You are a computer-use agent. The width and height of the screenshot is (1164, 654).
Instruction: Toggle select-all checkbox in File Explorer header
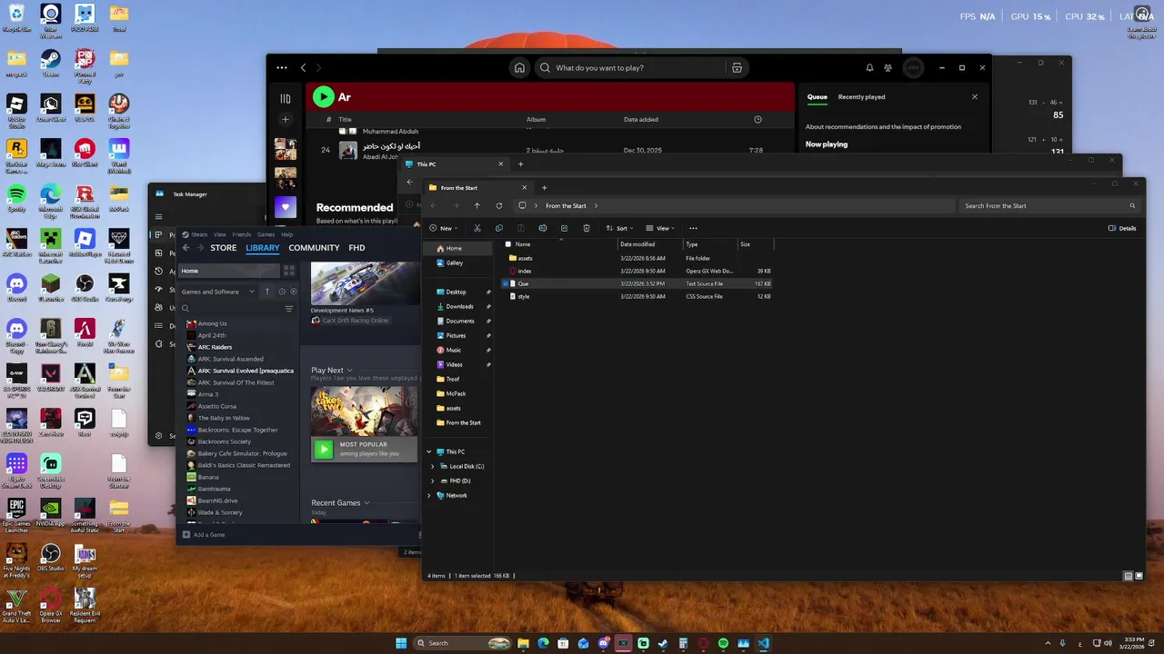[507, 244]
